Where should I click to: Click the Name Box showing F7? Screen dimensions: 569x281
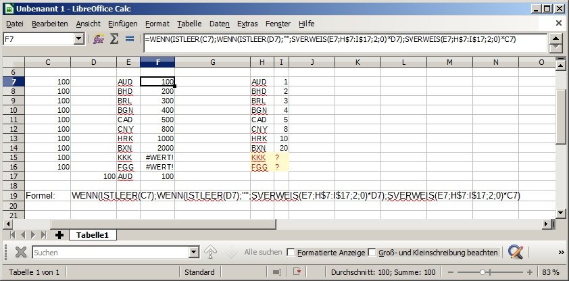pyautogui.click(x=38, y=39)
